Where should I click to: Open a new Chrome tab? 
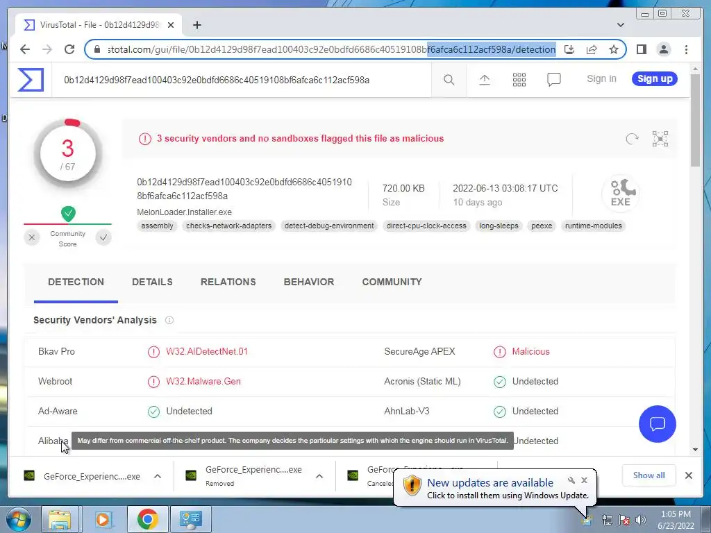coord(196,25)
